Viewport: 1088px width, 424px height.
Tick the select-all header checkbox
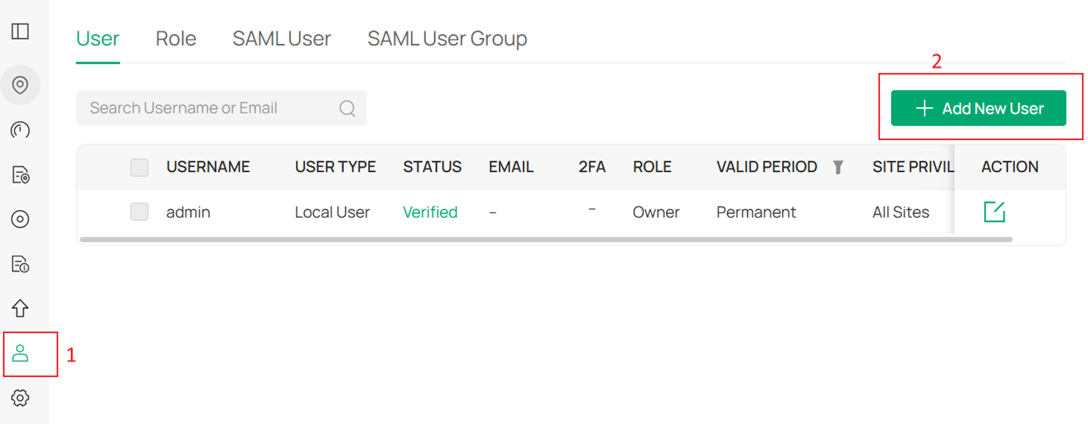pos(139,167)
